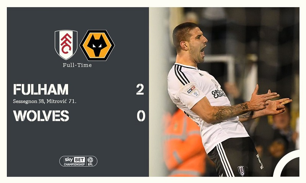The height and width of the screenshot is (183, 306).
Task: Click the Adidas logo on white shirt
Action: [x=201, y=74]
